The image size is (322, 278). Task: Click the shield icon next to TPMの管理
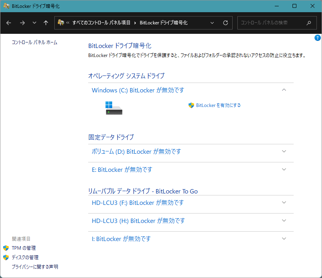tap(6, 248)
